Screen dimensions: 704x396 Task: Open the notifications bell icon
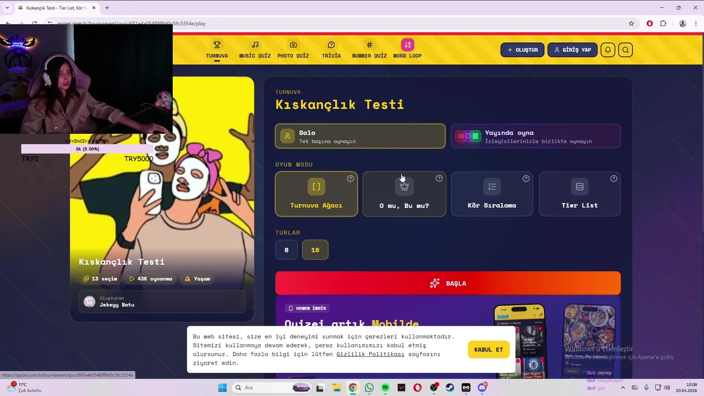tap(608, 50)
